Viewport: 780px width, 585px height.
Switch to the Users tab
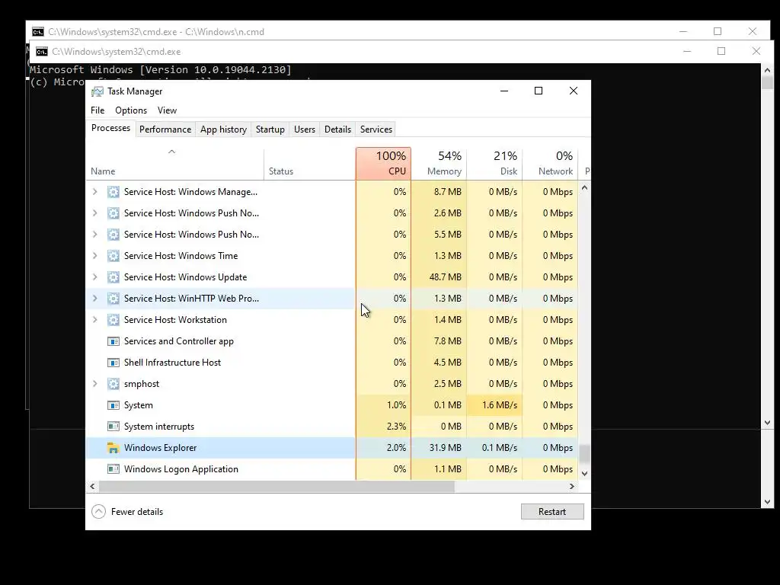click(305, 129)
